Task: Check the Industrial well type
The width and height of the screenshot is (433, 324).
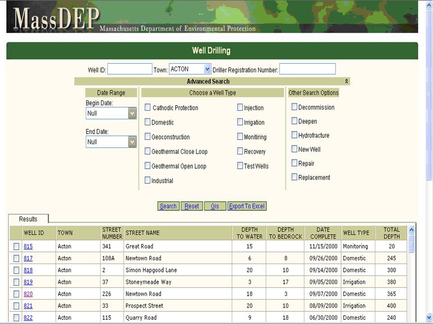Action: point(148,180)
